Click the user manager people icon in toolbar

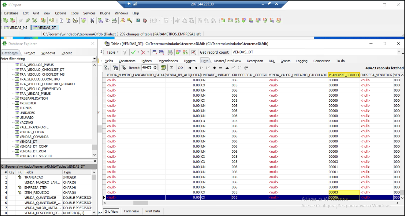pyautogui.click(x=123, y=20)
